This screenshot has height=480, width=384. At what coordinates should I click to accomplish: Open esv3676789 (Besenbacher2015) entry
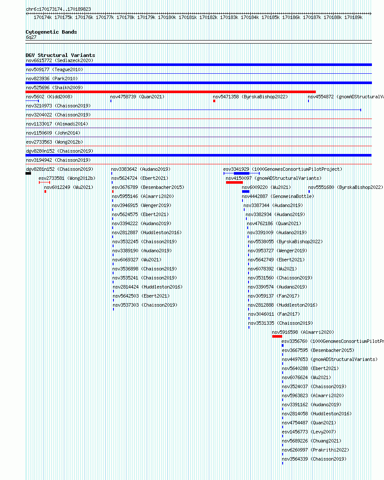point(148,187)
